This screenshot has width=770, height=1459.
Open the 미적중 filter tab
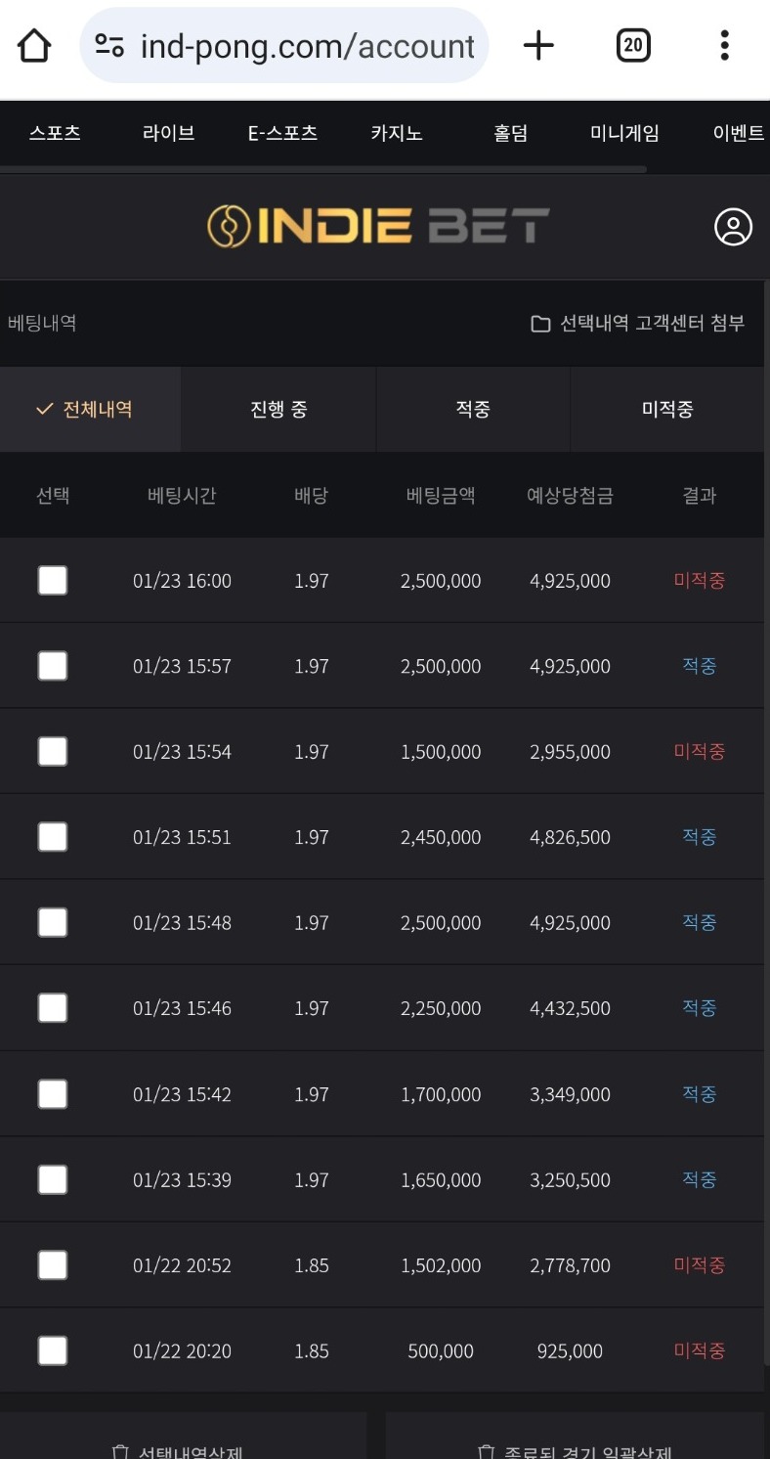[x=667, y=410]
